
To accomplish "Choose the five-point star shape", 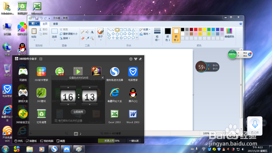I will coord(117,38).
